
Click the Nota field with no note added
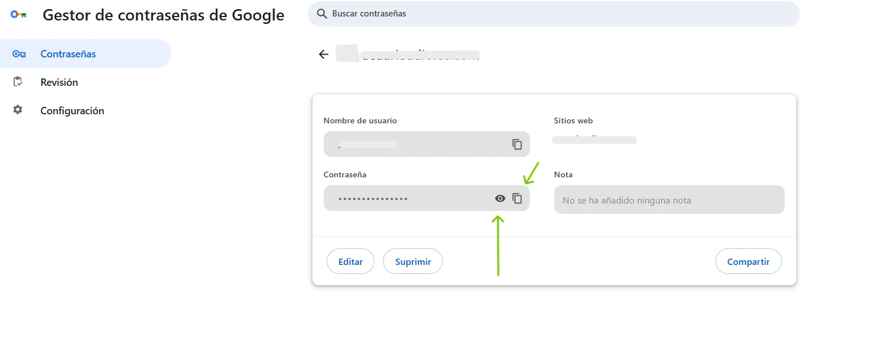669,200
